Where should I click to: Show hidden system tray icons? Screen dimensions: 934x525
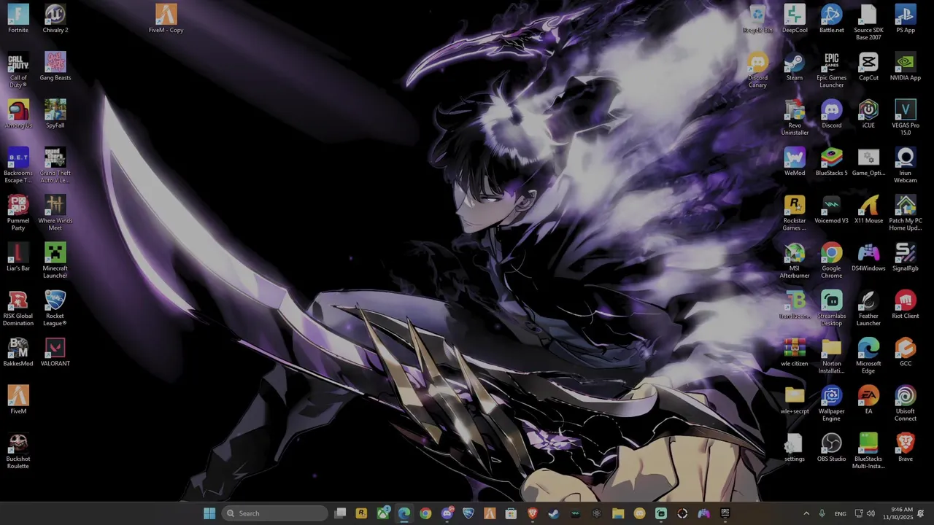[x=806, y=513]
